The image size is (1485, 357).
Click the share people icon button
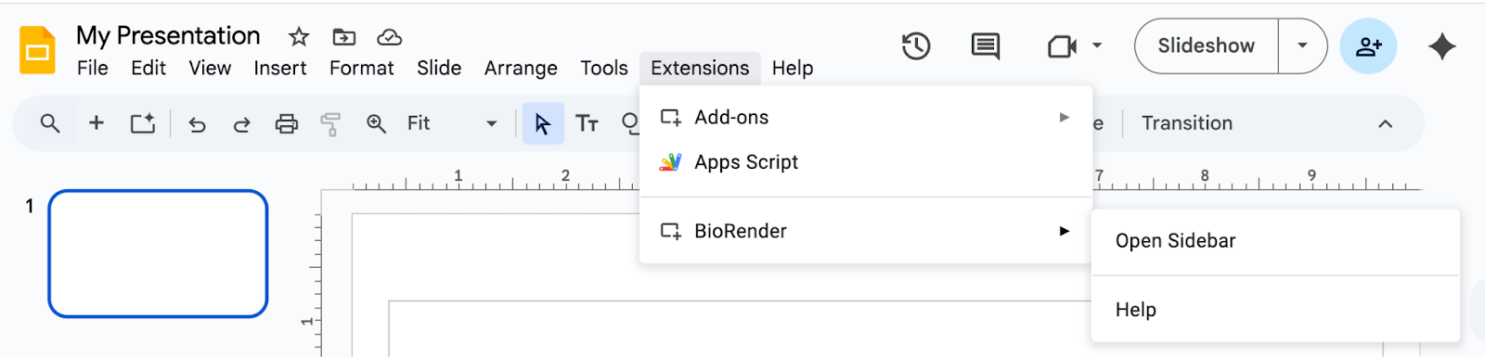pyautogui.click(x=1368, y=45)
